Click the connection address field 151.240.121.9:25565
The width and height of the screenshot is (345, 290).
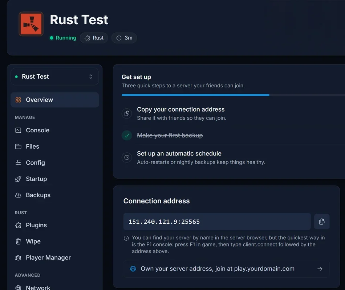tap(217, 221)
